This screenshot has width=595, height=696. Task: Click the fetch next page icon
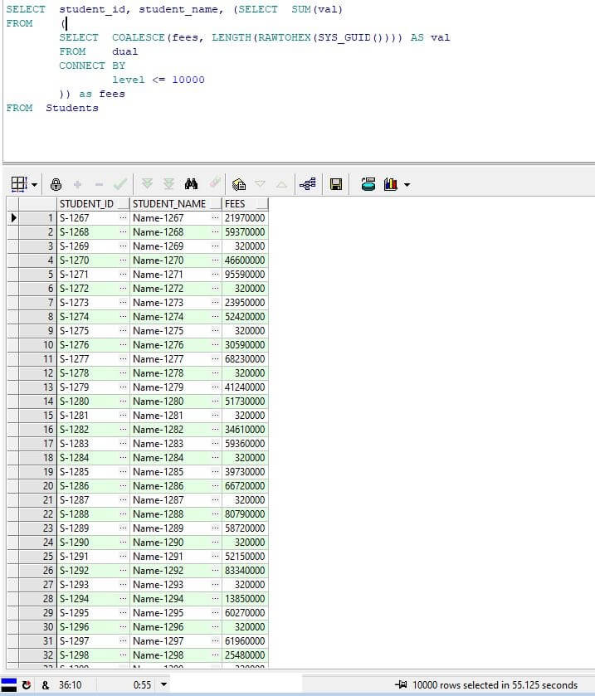[147, 184]
